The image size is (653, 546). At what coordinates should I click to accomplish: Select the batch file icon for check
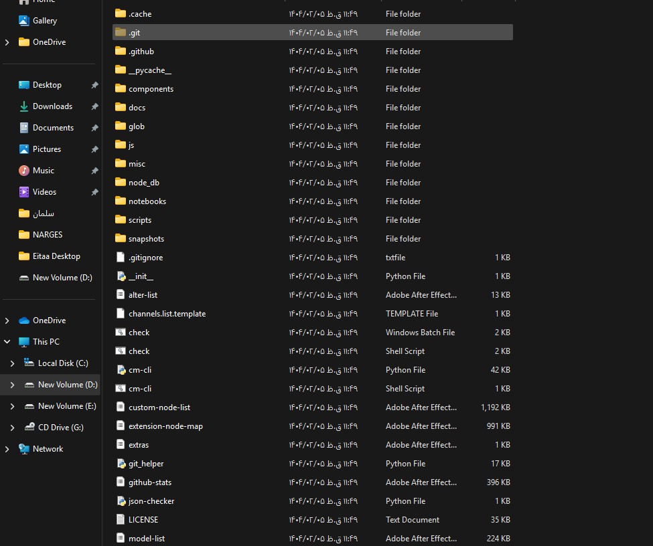click(x=121, y=333)
